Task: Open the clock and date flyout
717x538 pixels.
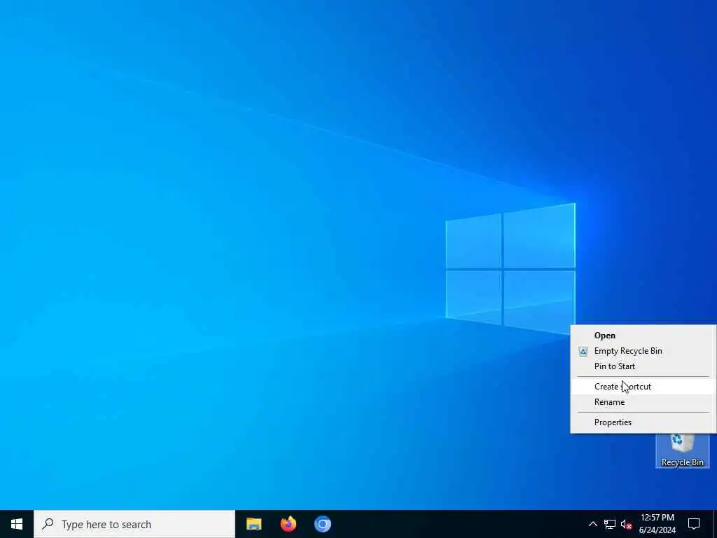Action: coord(657,524)
